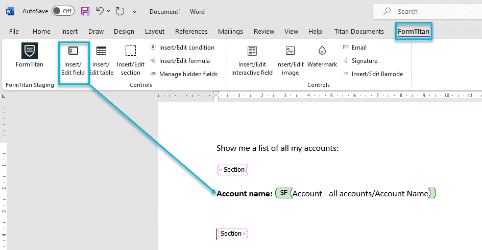The height and width of the screenshot is (250, 482).
Task: Open Customize Quick Access Toolbar dropdown
Action: (x=134, y=11)
